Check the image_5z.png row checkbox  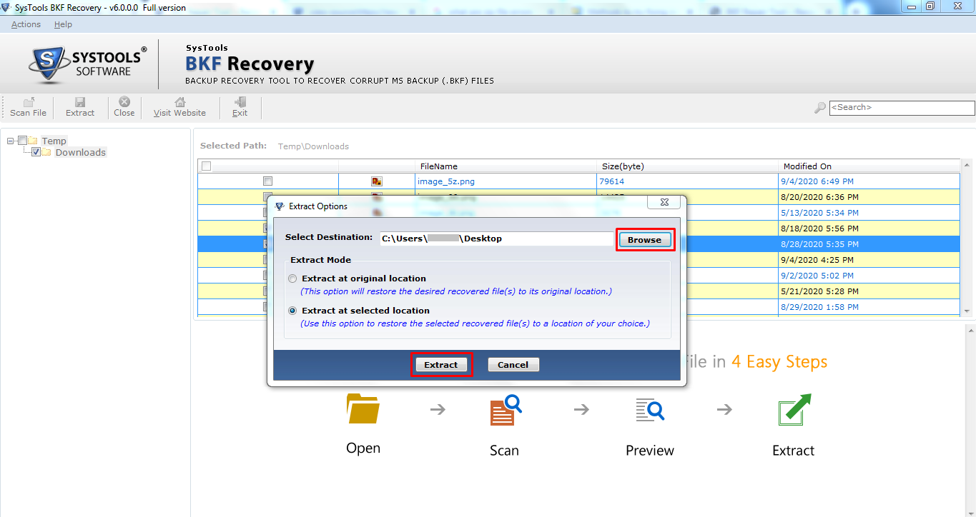coord(267,181)
